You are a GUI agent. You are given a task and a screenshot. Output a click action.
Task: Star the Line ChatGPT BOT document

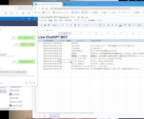79,17
